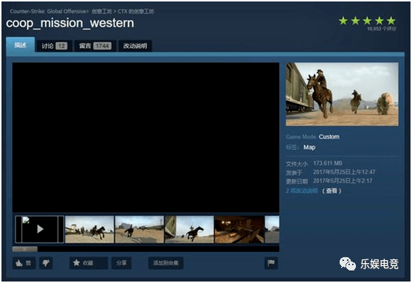
Task: Switch to the 改动说明 change notes tab
Action: (x=135, y=46)
